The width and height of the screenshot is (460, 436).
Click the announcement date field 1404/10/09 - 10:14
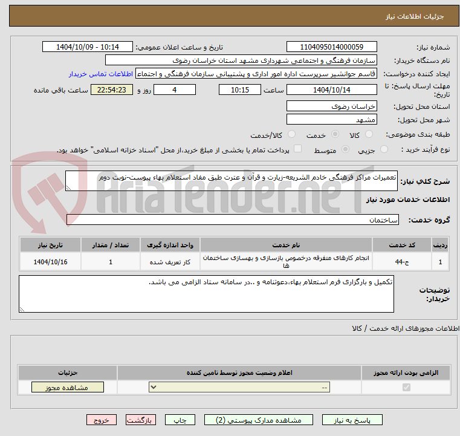[88, 47]
